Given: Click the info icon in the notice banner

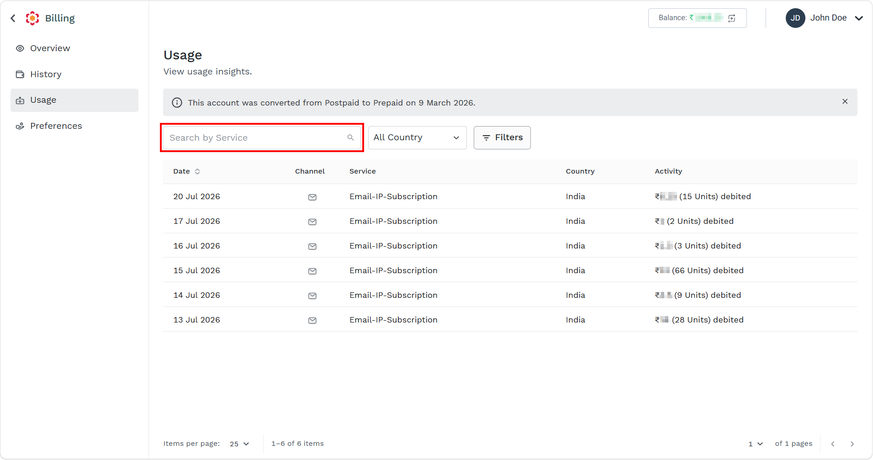Looking at the screenshot, I should (177, 103).
